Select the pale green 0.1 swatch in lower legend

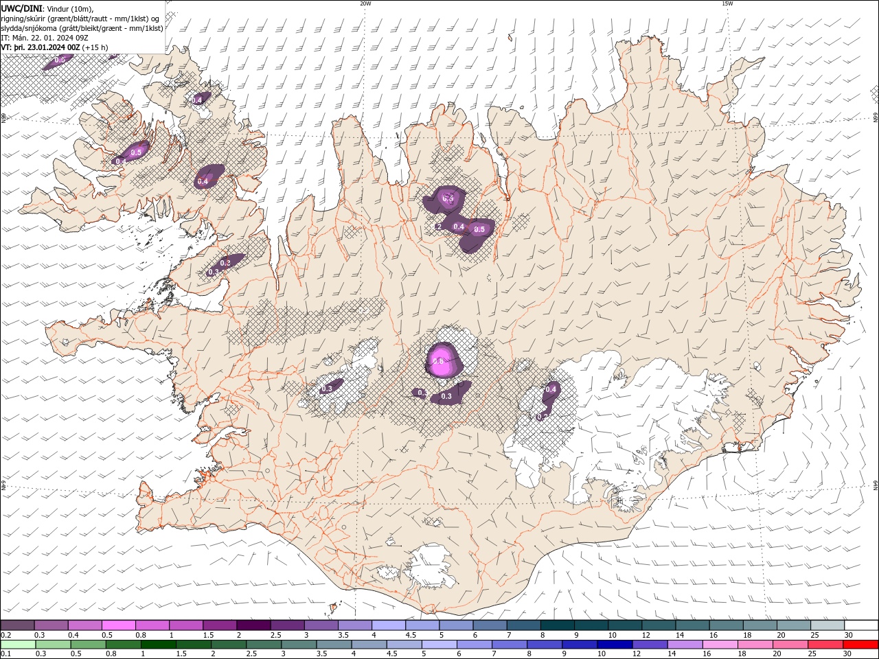(18, 645)
